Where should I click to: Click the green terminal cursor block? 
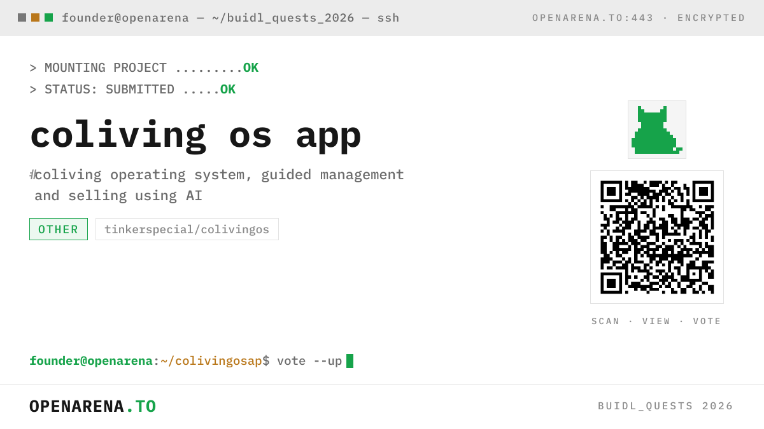tap(350, 361)
